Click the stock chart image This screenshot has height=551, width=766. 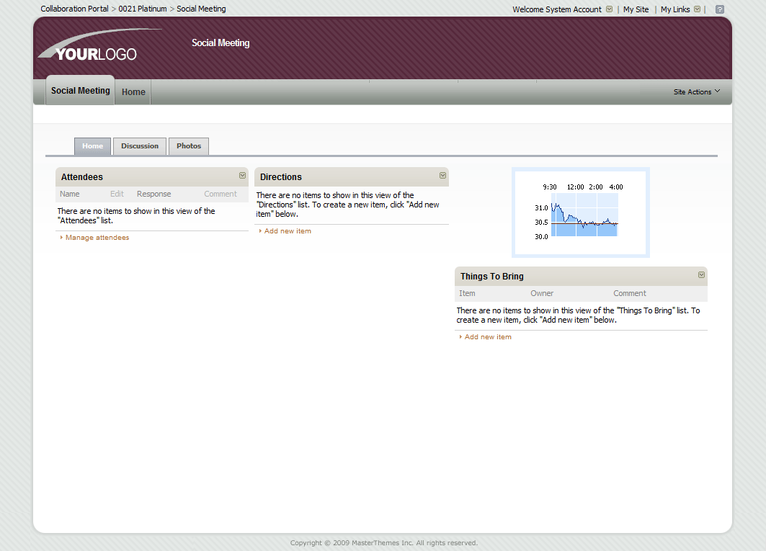[x=581, y=212]
